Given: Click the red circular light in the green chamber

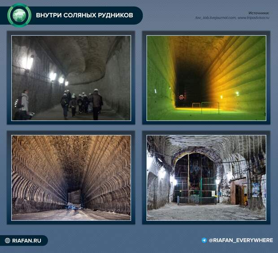Looking at the screenshot, I should tap(182, 97).
